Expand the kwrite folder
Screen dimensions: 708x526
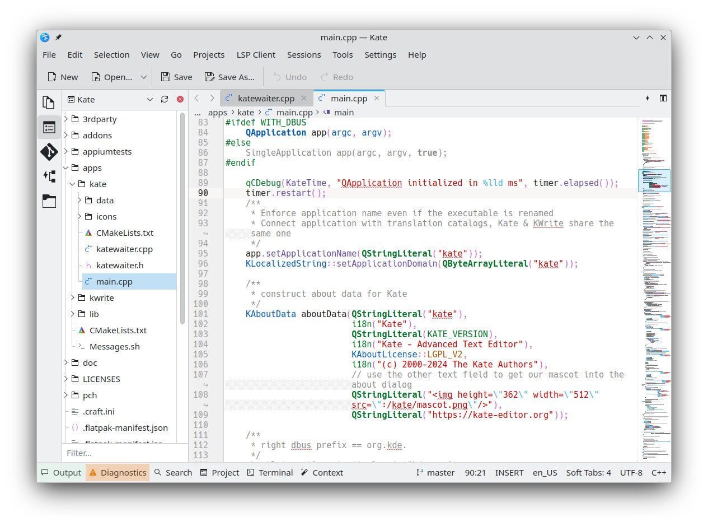point(73,297)
